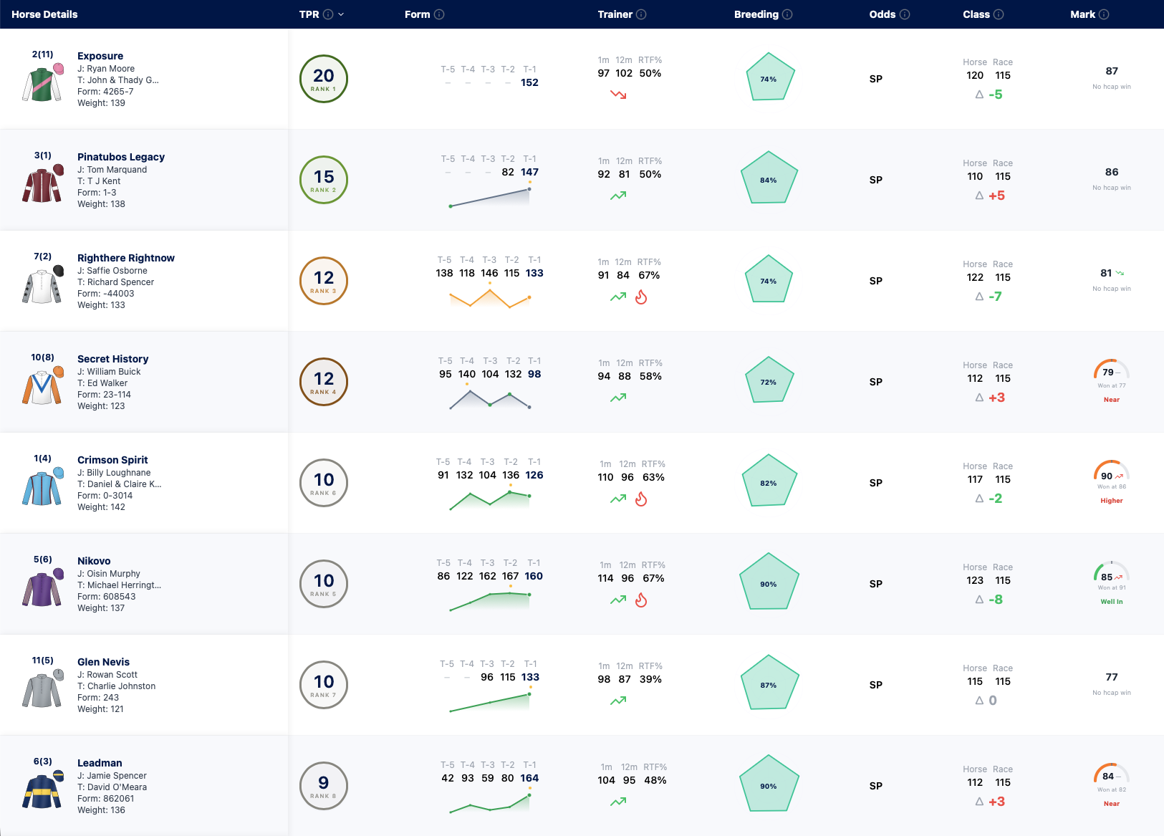The height and width of the screenshot is (836, 1164).
Task: Click the Breeding column info icon
Action: [787, 14]
